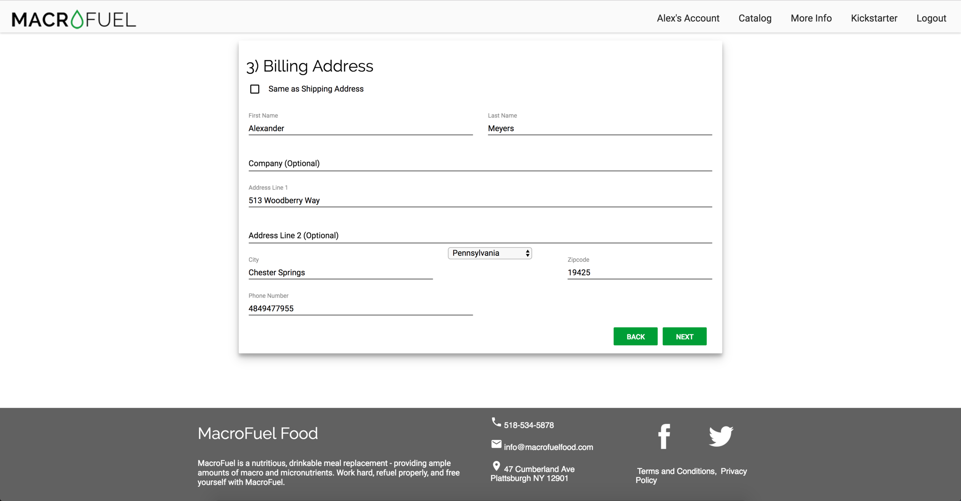This screenshot has height=501, width=961.
Task: Edit the Zipcode field 19425
Action: [x=640, y=273]
